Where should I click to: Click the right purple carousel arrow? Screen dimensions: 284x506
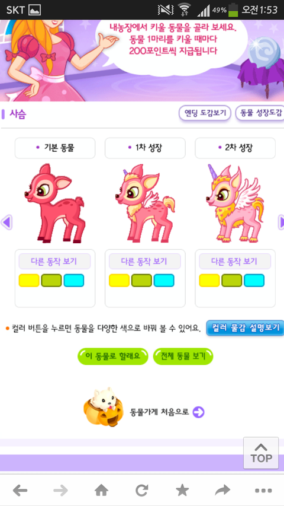point(281,222)
